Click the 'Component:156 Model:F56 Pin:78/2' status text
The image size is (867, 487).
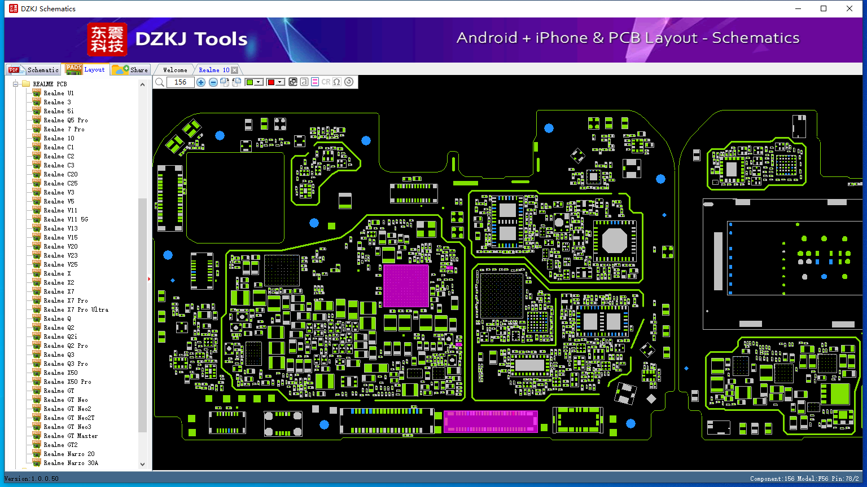pos(804,479)
